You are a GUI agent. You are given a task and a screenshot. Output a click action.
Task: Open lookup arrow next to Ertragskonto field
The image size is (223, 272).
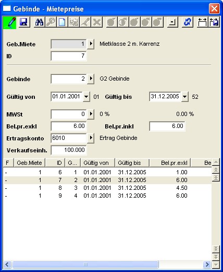point(91,138)
